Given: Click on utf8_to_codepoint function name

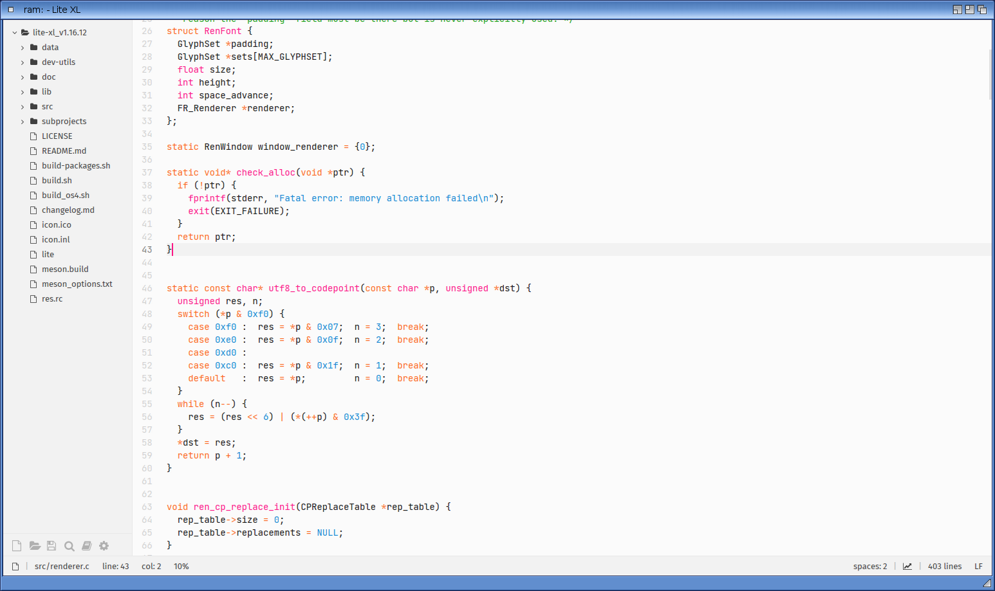Looking at the screenshot, I should coord(314,289).
